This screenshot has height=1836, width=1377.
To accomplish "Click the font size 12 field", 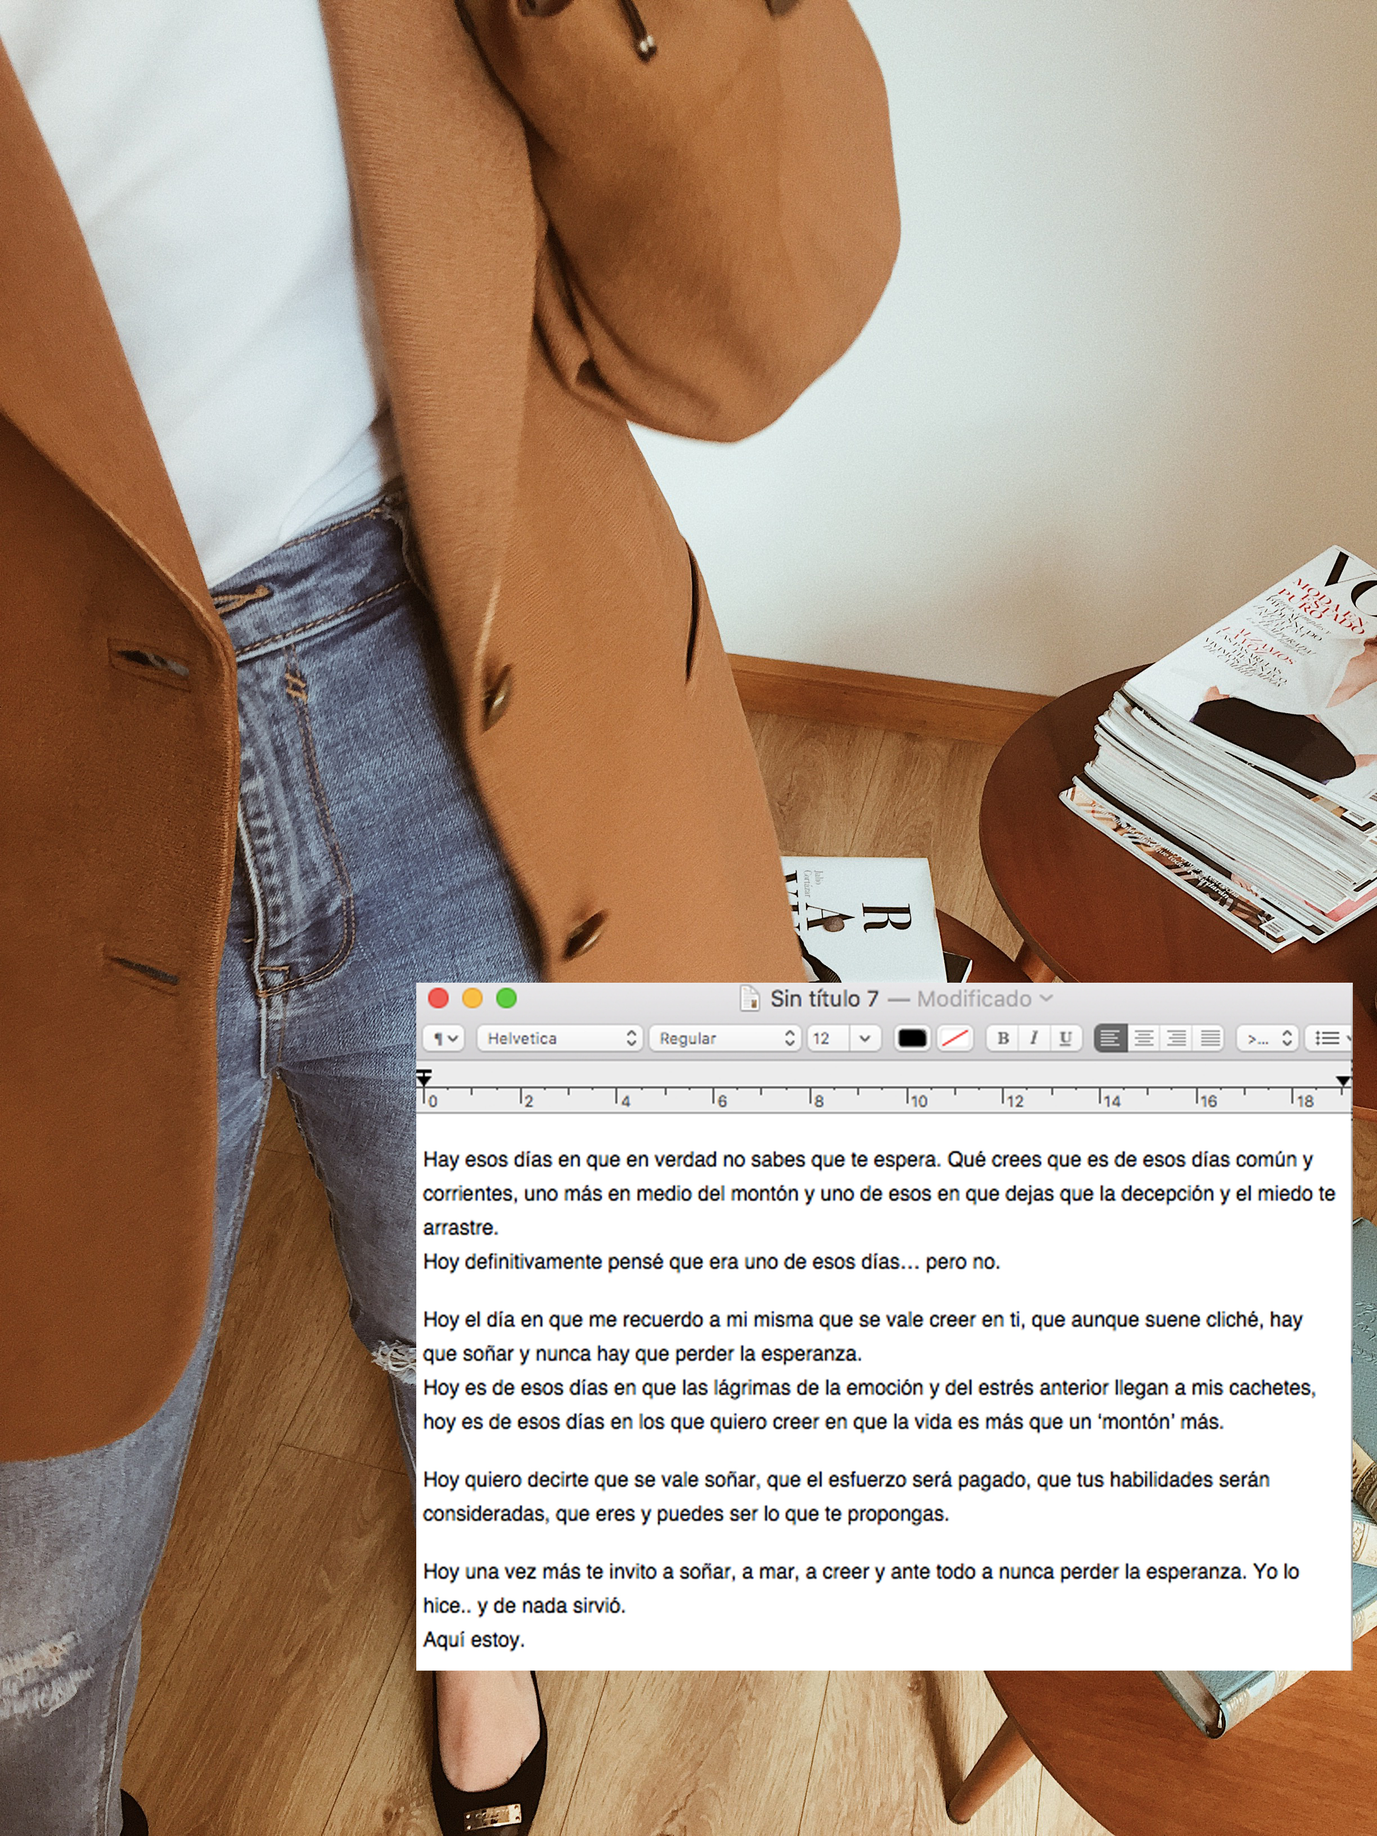I will coord(827,1038).
